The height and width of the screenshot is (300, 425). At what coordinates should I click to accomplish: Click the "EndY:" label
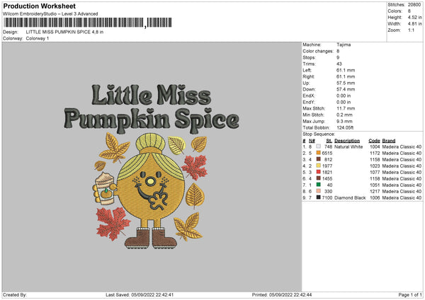(x=309, y=102)
